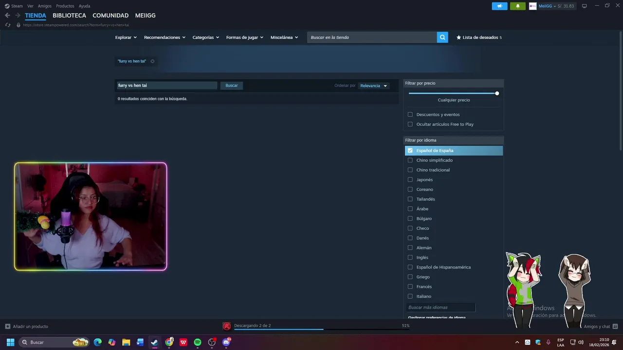Go back with the navigation arrow
This screenshot has height=350, width=623.
tap(7, 16)
